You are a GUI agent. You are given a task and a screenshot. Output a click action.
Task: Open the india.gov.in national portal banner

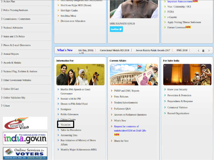point(25,138)
